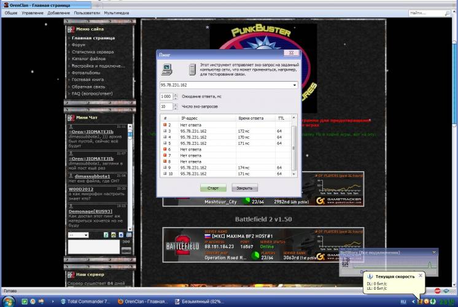Screen dimensions: 458x307
Task: Close the Пинг dialog with X
Action: (291, 53)
